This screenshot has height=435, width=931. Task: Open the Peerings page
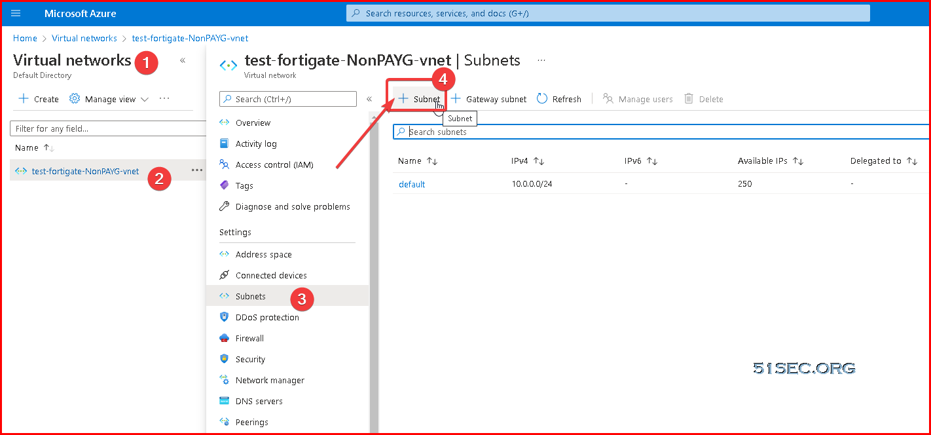click(252, 422)
